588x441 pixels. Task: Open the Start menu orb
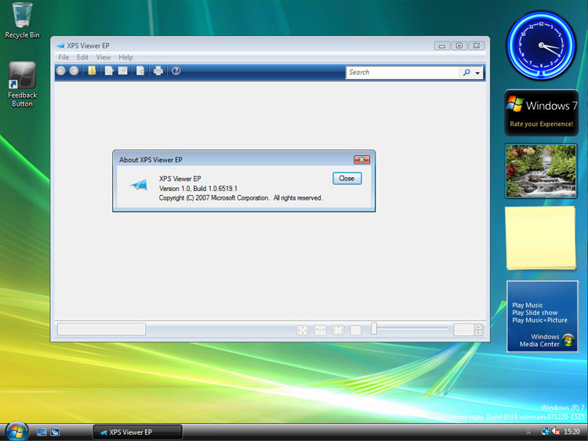(x=16, y=432)
